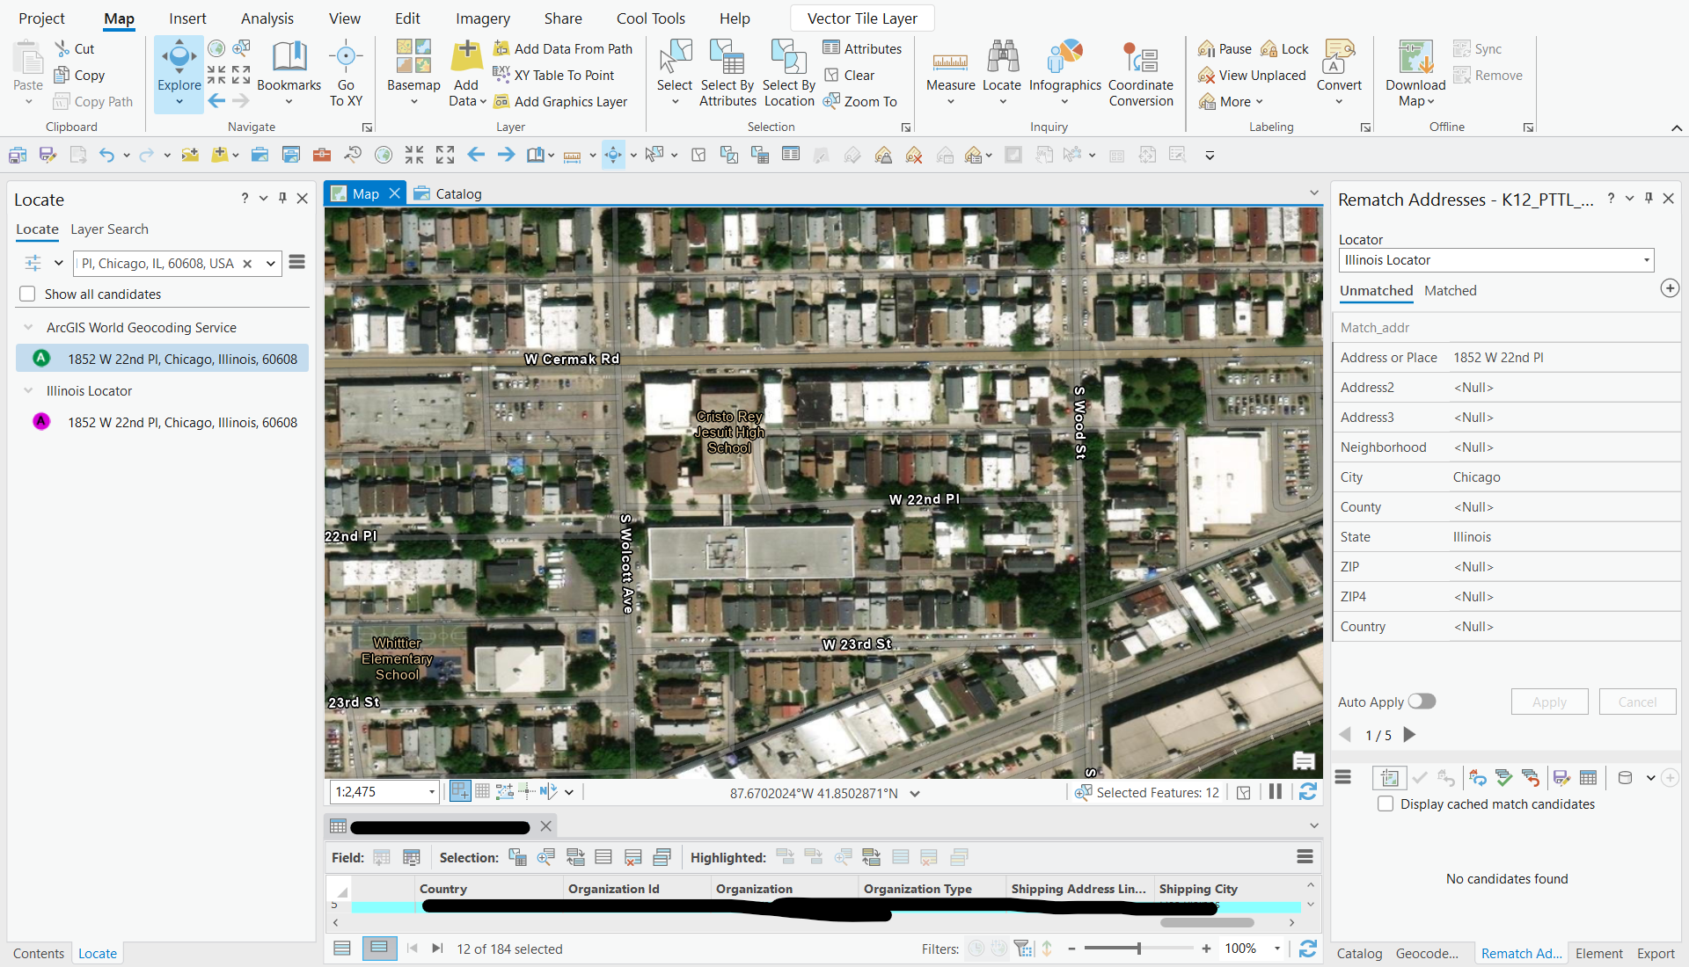Enable Show all candidates in Locate pane

tap(27, 294)
